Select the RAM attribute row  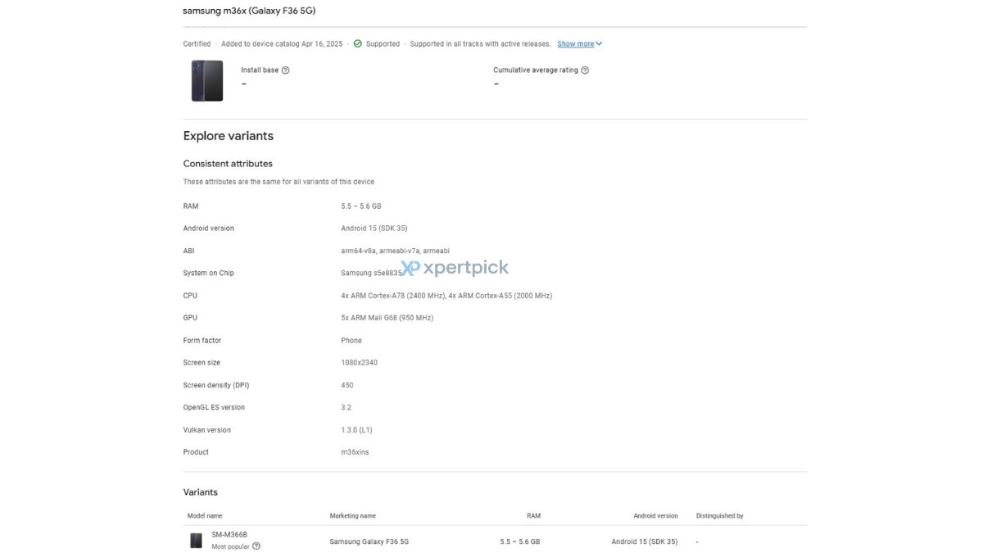189,206
